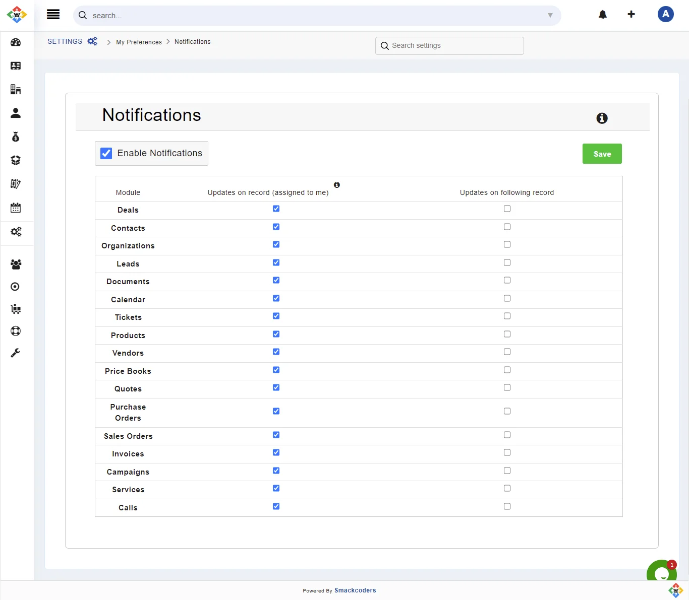
Task: Toggle the Enable Notifications checkbox
Action: pos(106,153)
